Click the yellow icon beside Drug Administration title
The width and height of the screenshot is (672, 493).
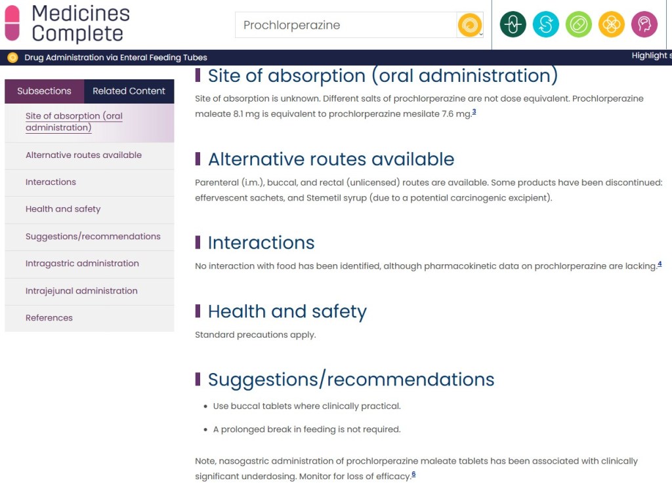pos(12,58)
